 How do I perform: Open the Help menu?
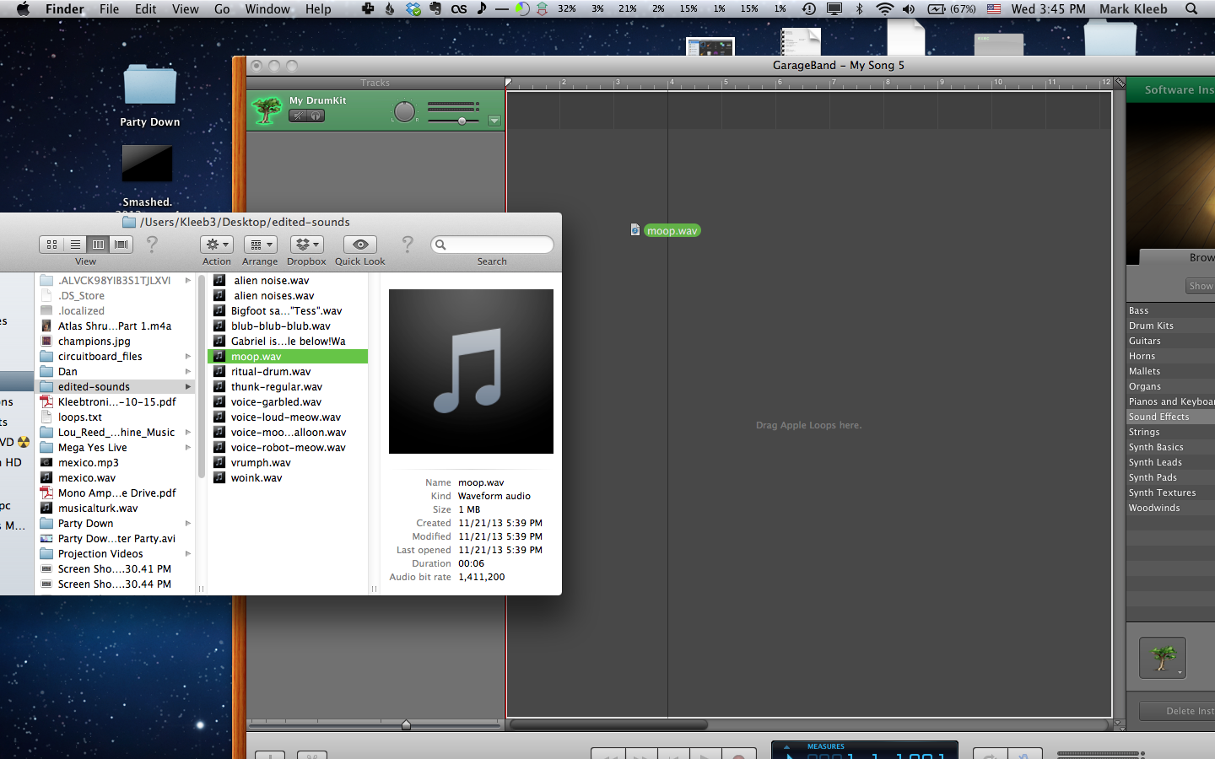pyautogui.click(x=318, y=8)
